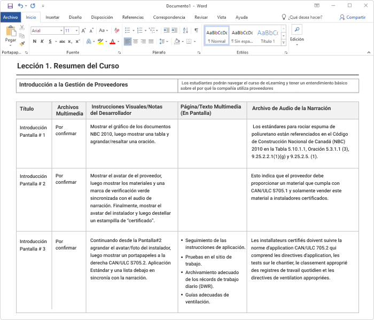
Task: Insert a numbered list
Action: [140, 30]
